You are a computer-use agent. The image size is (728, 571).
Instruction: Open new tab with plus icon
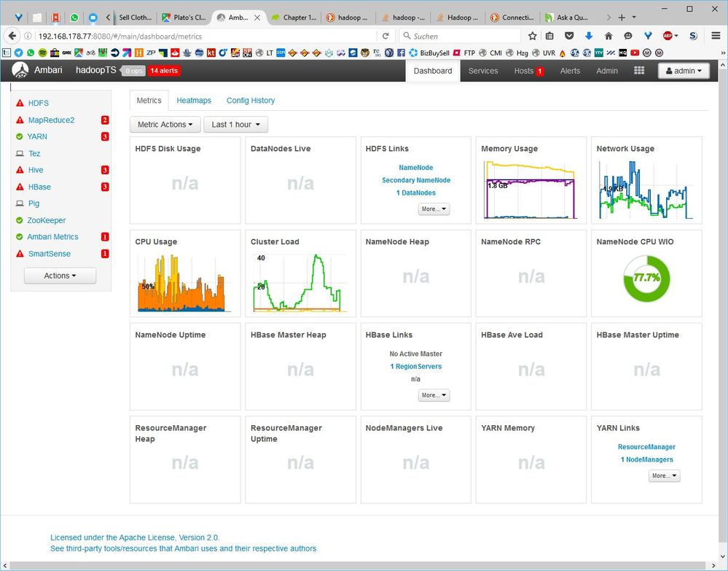pos(622,18)
